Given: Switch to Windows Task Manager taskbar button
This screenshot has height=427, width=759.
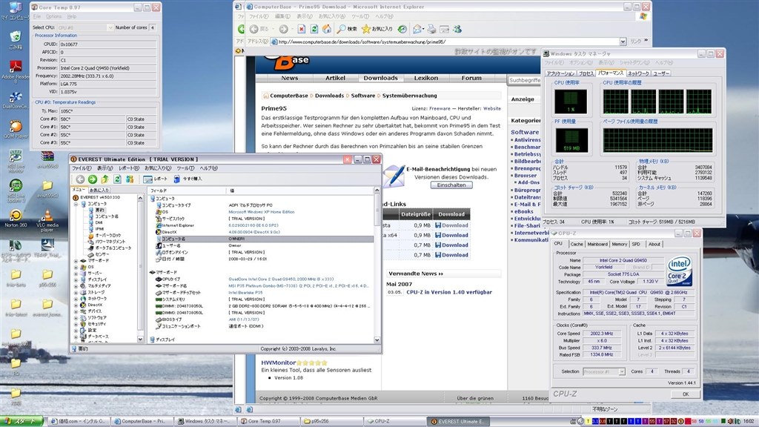Looking at the screenshot, I should 206,421.
